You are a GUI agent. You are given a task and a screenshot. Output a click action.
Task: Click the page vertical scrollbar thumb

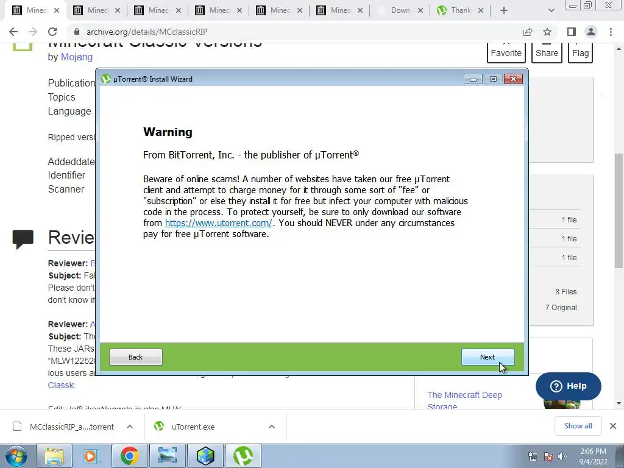coord(619,210)
